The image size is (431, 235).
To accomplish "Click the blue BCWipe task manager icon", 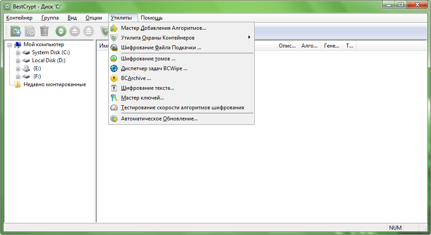I will point(114,68).
